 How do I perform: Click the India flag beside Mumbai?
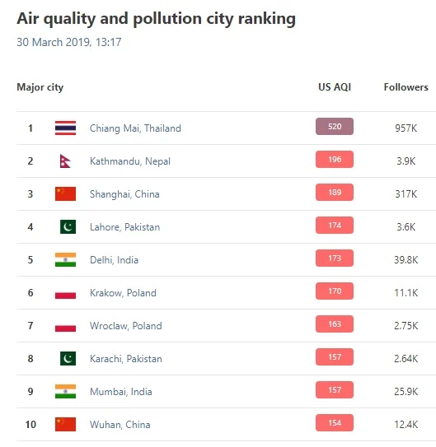coord(65,391)
